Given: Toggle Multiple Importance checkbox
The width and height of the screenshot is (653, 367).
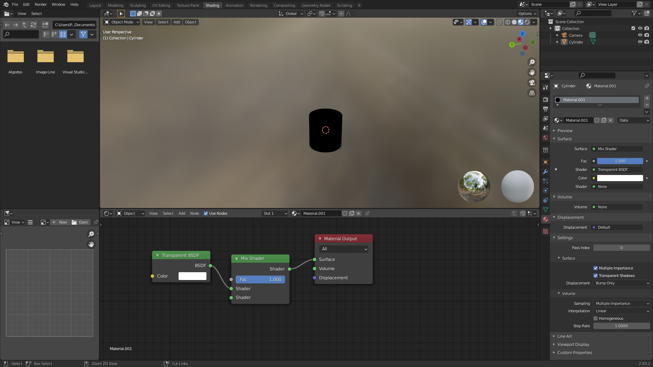Looking at the screenshot, I should click(596, 268).
